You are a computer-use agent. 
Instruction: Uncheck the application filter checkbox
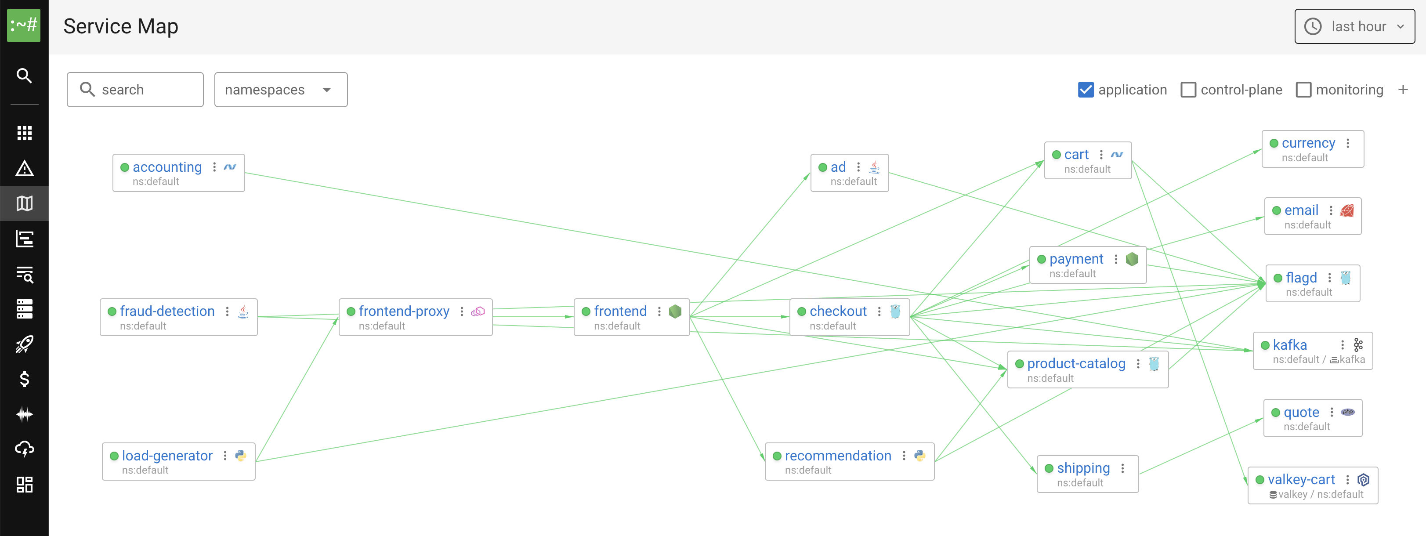(x=1085, y=89)
